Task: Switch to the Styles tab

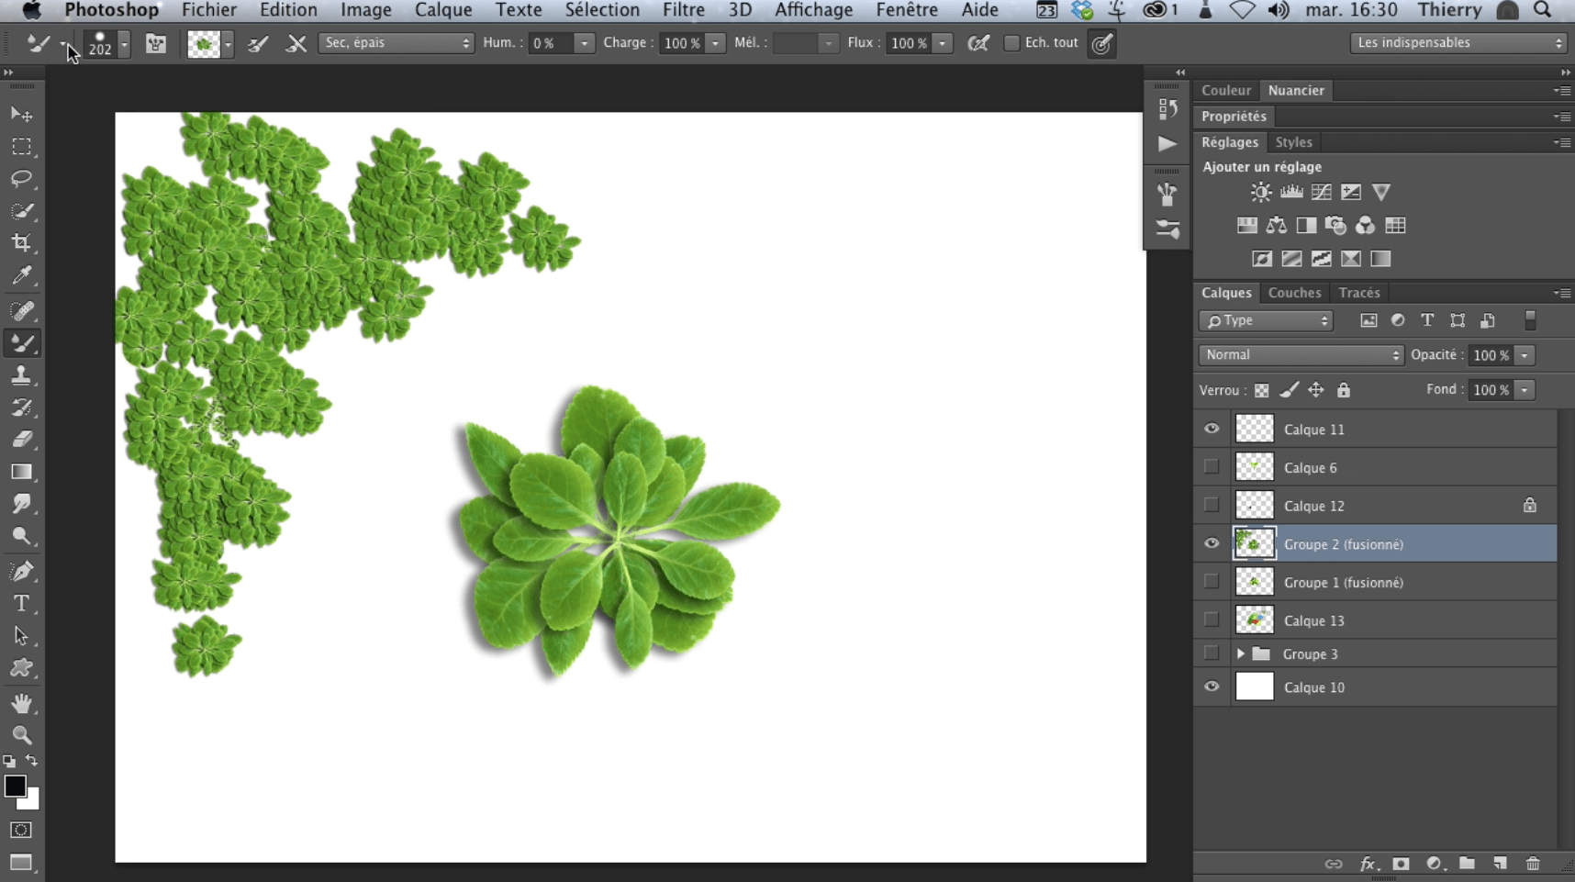Action: [x=1293, y=142]
